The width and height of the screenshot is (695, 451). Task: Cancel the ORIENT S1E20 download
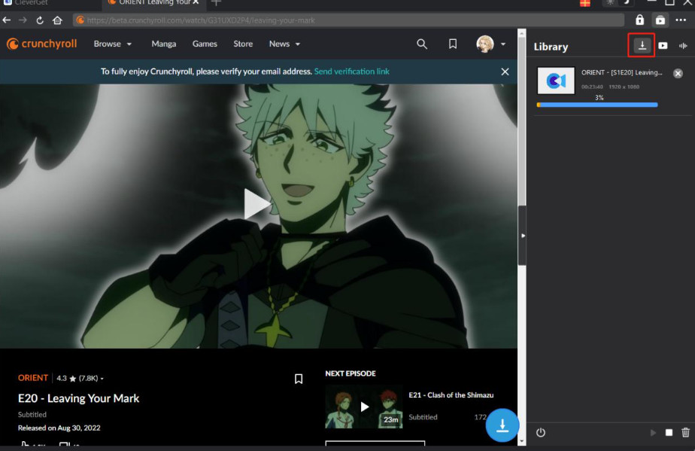[678, 73]
